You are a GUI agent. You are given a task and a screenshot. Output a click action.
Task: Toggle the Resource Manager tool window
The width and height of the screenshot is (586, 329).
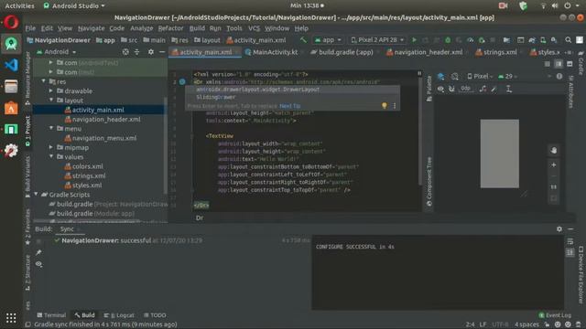27,79
